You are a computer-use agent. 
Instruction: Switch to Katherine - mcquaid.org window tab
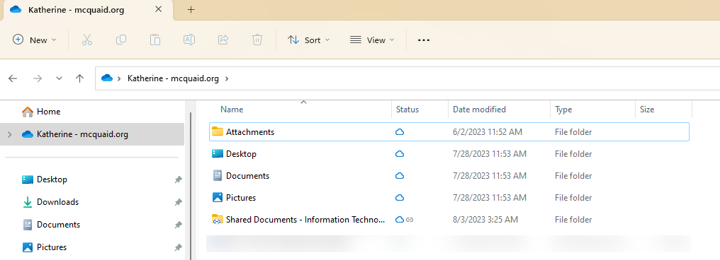point(87,10)
